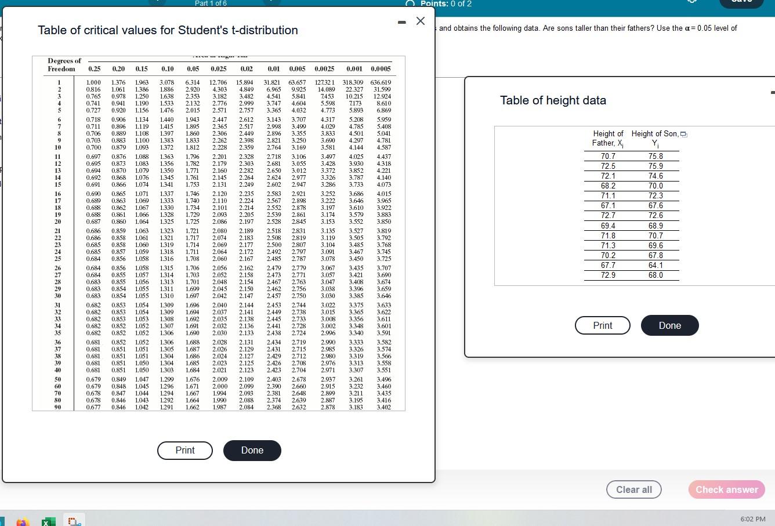775x526 pixels.
Task: Open Excel from the taskbar
Action: 48,520
